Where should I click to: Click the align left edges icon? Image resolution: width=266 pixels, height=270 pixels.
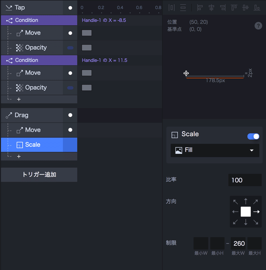pyautogui.click(x=200, y=7)
